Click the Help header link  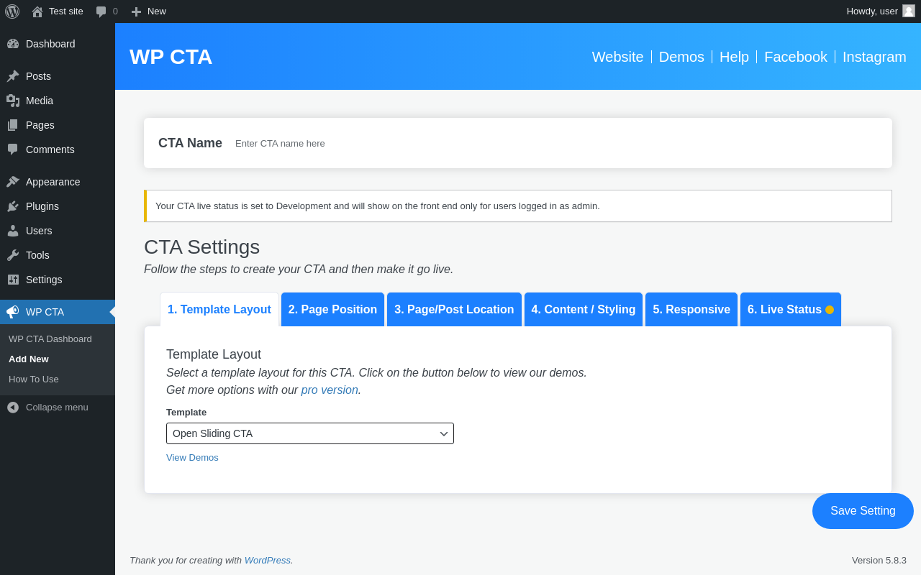point(734,57)
